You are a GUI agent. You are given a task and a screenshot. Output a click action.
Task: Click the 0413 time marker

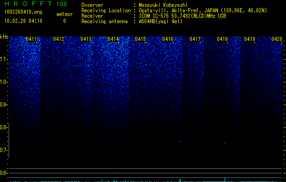coord(86,39)
